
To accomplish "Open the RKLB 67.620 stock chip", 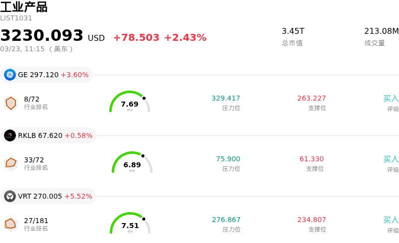I will tap(49, 135).
